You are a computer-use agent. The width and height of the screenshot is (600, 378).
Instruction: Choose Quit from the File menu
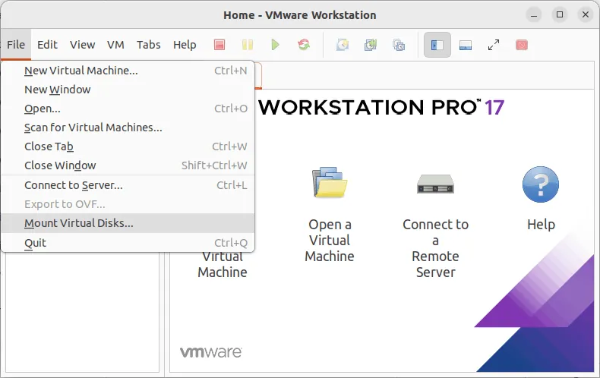pyautogui.click(x=128, y=243)
